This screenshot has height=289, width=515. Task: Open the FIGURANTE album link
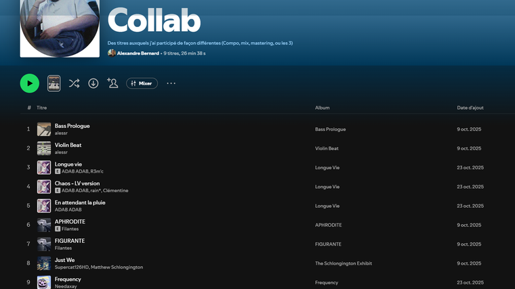coord(328,244)
